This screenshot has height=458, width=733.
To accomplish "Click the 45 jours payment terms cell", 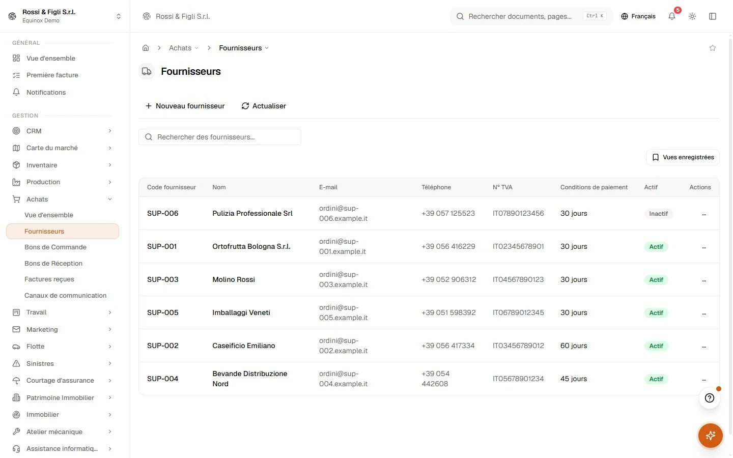I will 574,379.
